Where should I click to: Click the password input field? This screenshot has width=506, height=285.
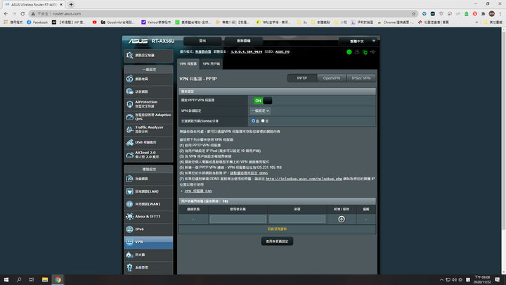coord(297,219)
